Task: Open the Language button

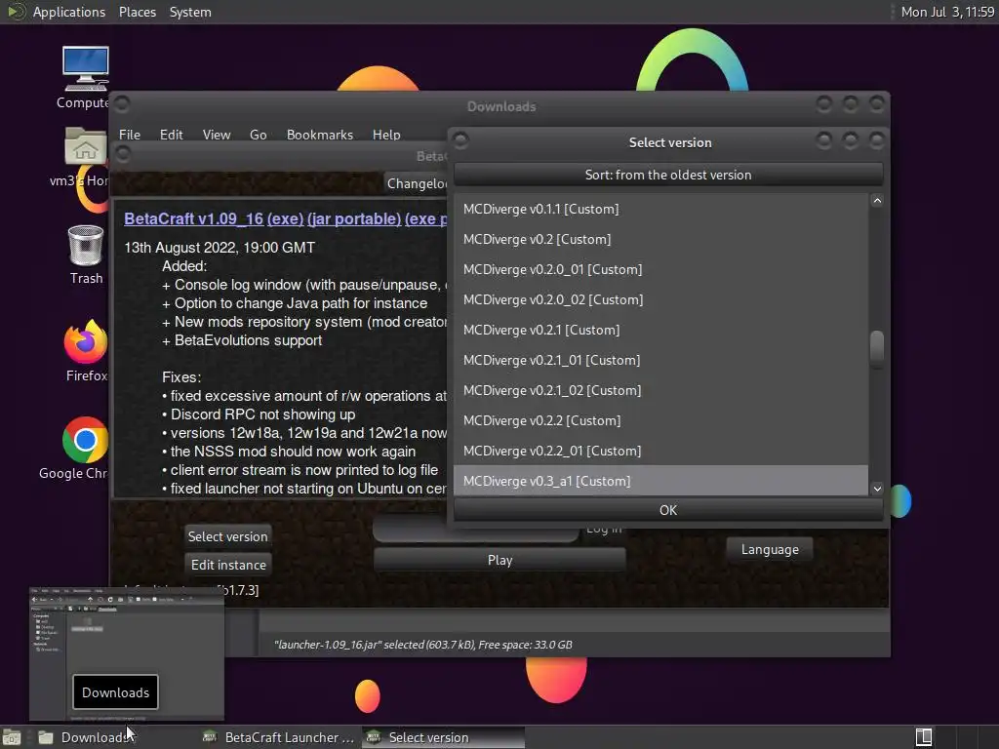Action: point(770,549)
